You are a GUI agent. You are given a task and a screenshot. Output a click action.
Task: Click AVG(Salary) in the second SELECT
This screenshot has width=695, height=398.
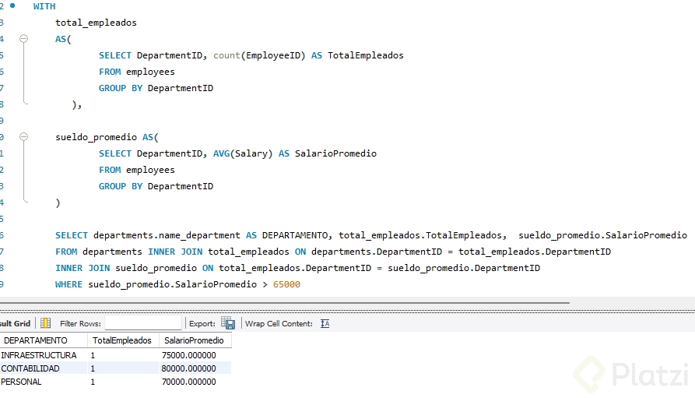[243, 153]
